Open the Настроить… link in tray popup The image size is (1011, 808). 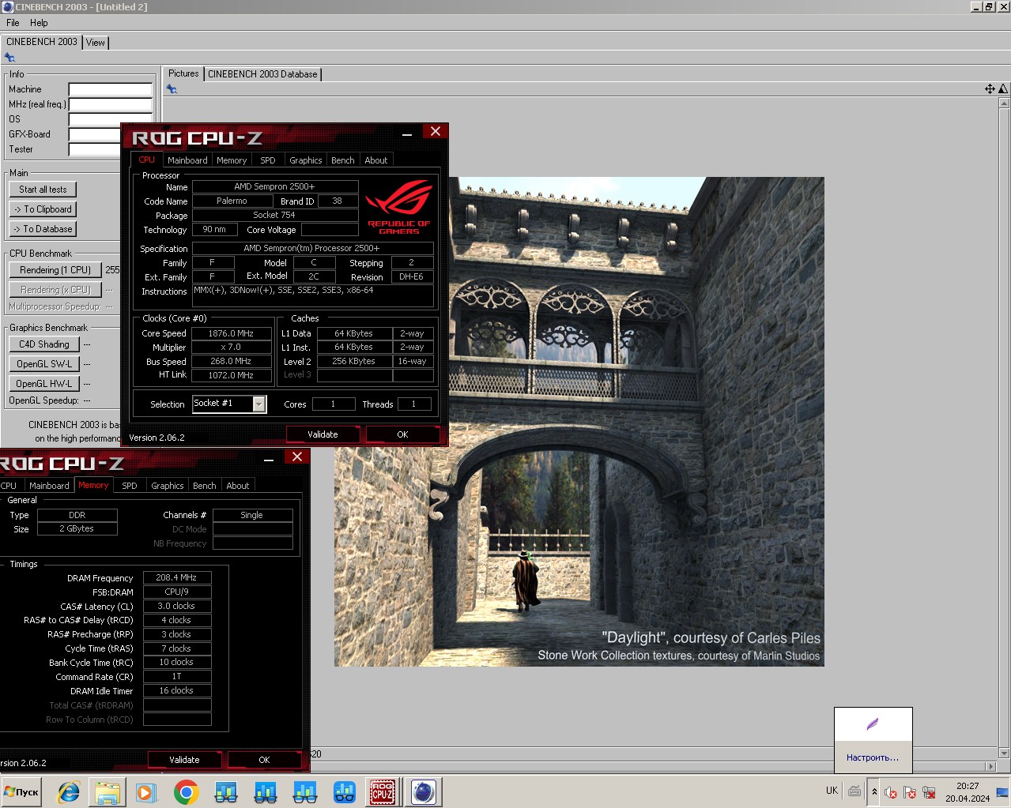coord(873,757)
